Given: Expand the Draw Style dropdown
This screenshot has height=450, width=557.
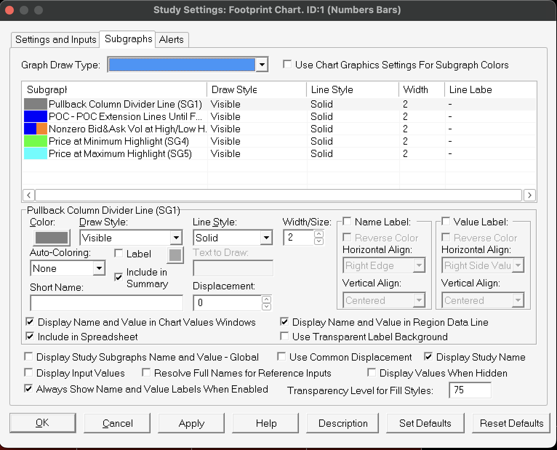Looking at the screenshot, I should 176,238.
